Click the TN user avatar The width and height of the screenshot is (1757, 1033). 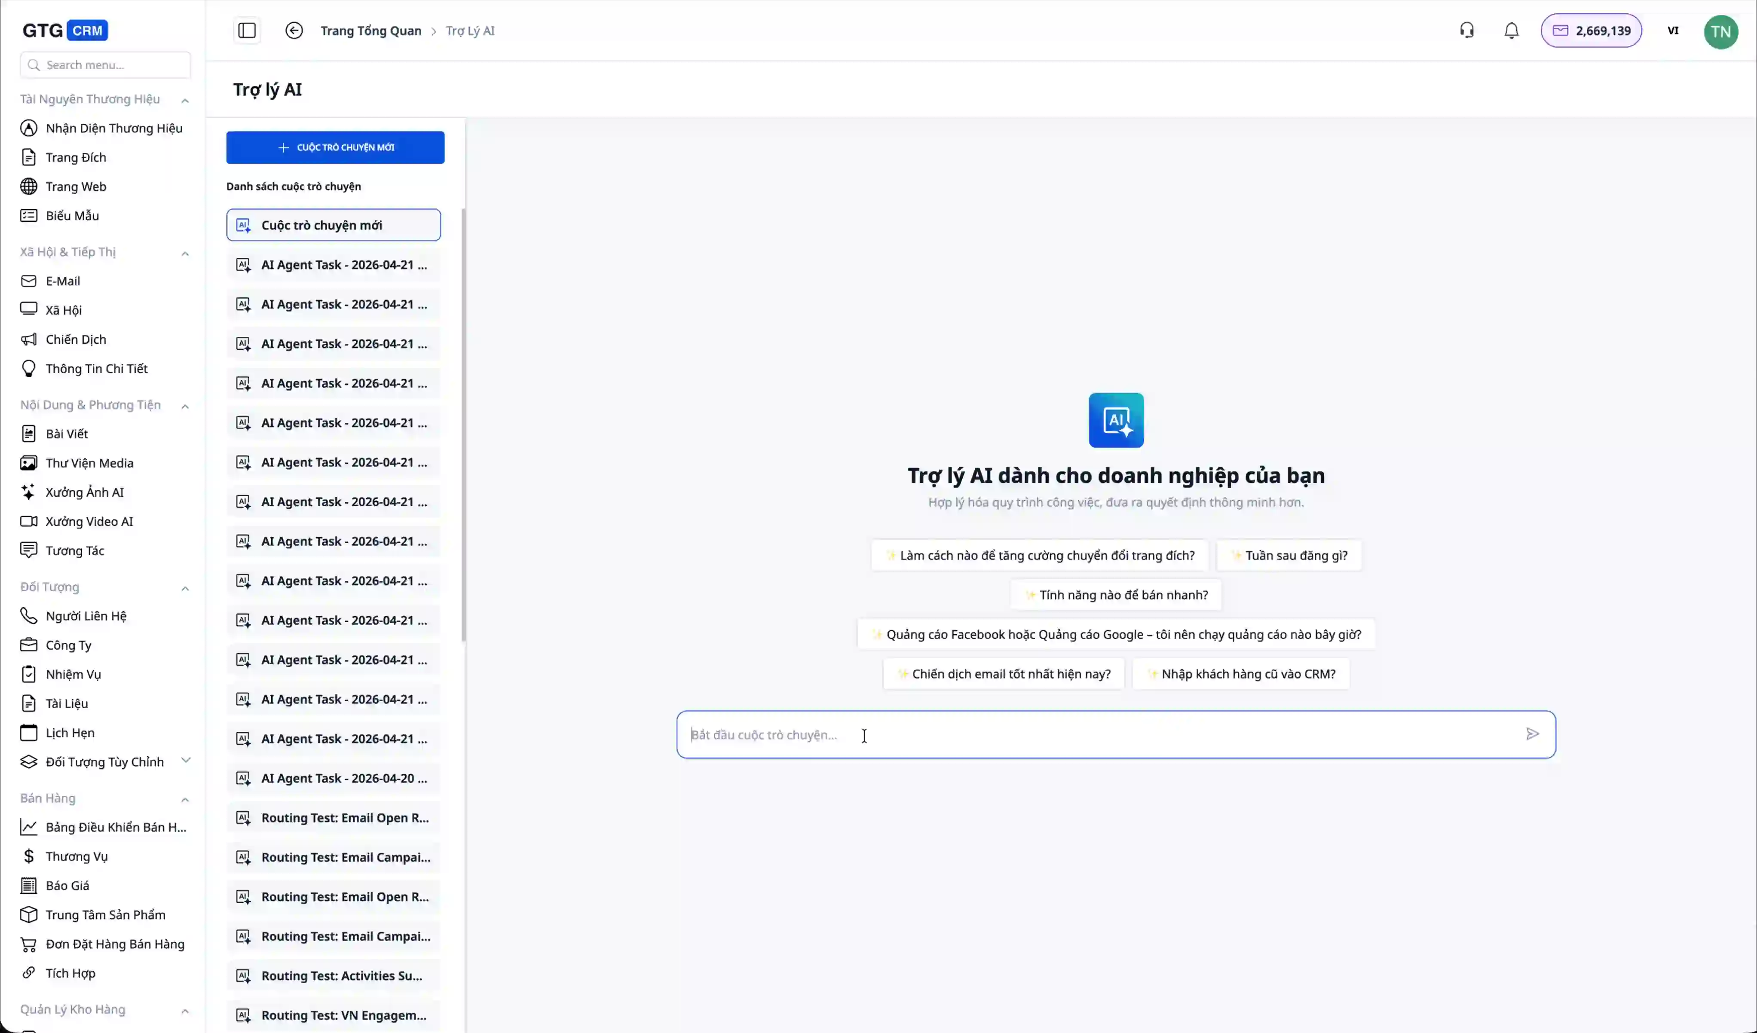pyautogui.click(x=1720, y=31)
